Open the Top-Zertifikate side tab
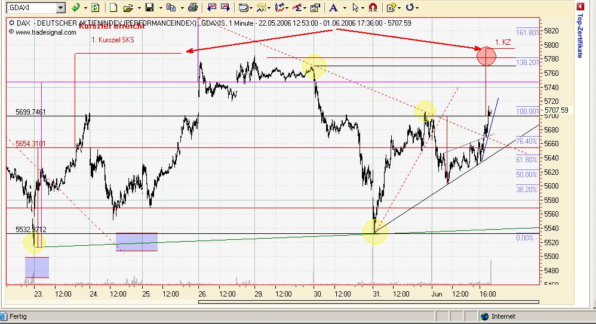 point(580,36)
